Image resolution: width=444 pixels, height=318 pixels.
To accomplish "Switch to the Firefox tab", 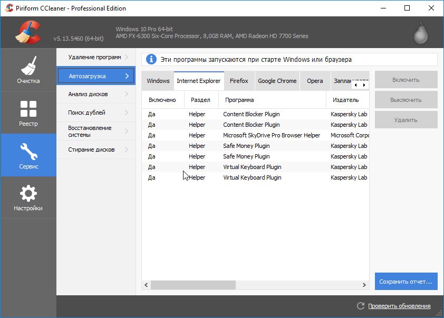I will click(239, 81).
